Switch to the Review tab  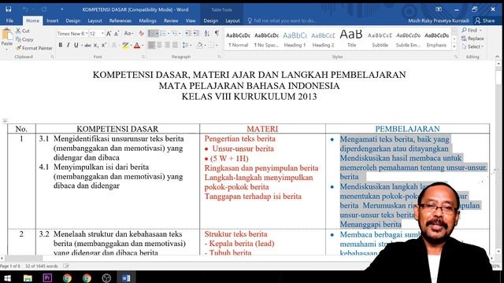(x=171, y=20)
